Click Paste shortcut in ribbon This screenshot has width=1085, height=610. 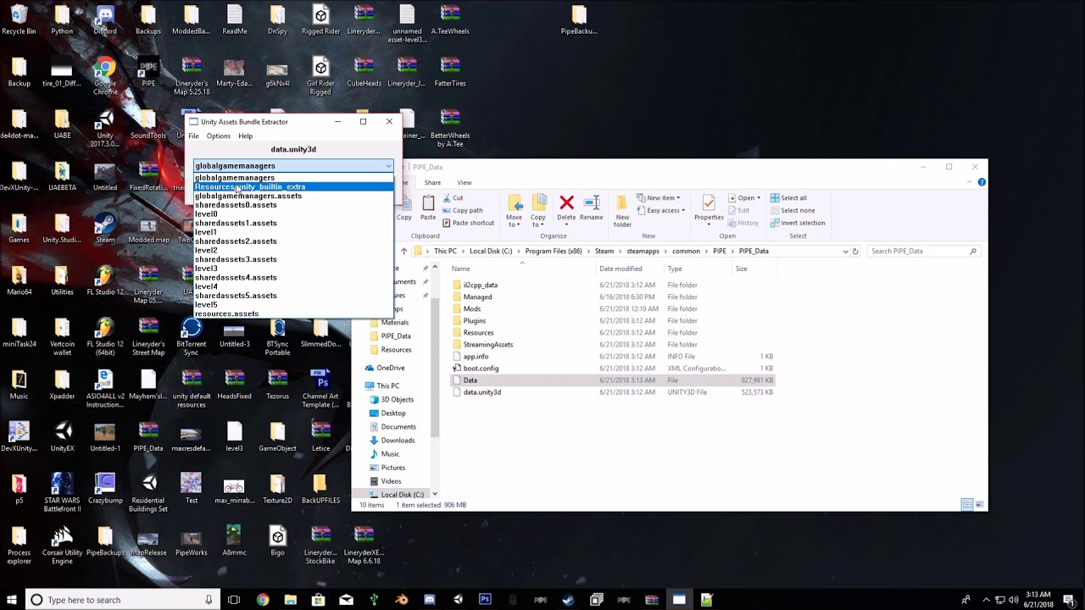pos(468,223)
